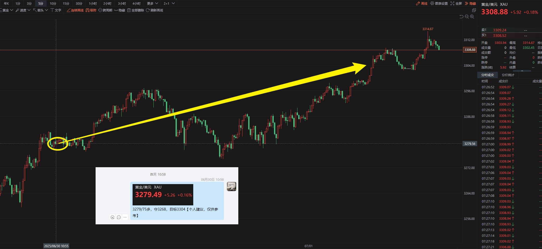The height and width of the screenshot is (249, 542).
Task: Click the 成交价 column header
Action: pos(503,81)
